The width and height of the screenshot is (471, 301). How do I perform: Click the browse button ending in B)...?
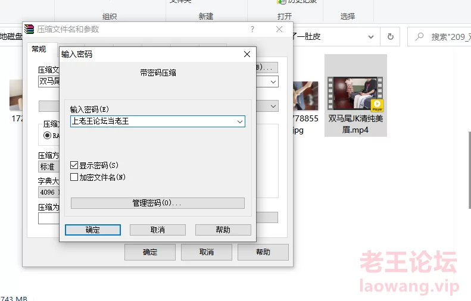click(x=267, y=68)
